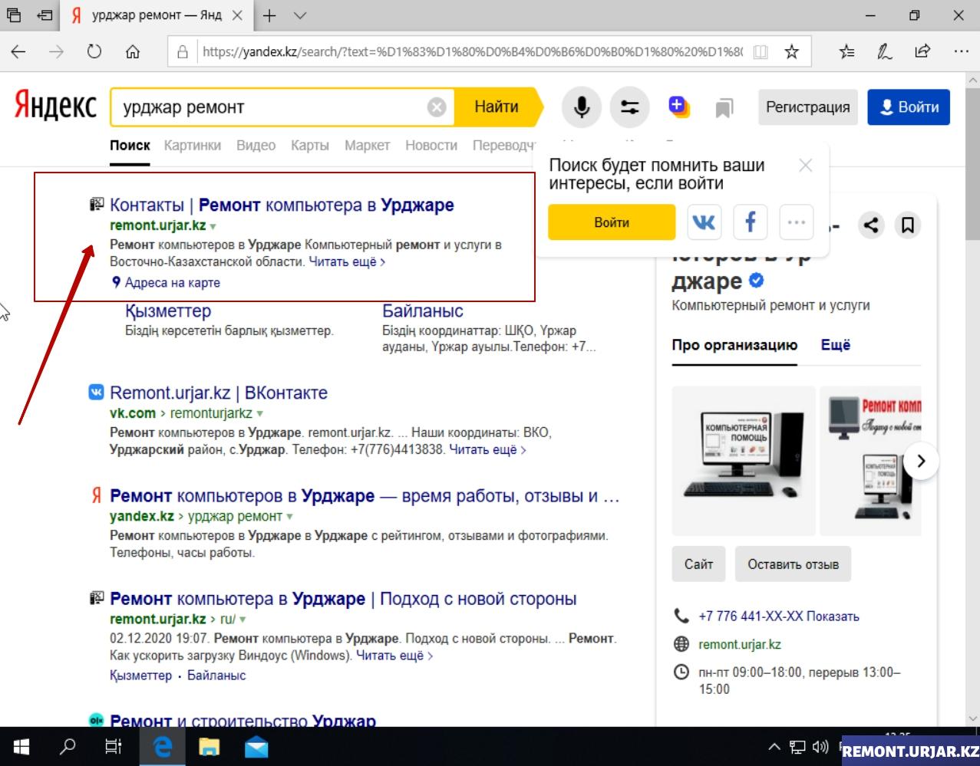Save organization card with bookmark icon
The height and width of the screenshot is (766, 980).
click(x=907, y=225)
